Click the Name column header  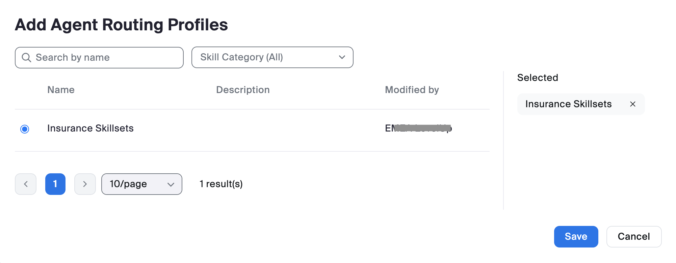(x=61, y=90)
